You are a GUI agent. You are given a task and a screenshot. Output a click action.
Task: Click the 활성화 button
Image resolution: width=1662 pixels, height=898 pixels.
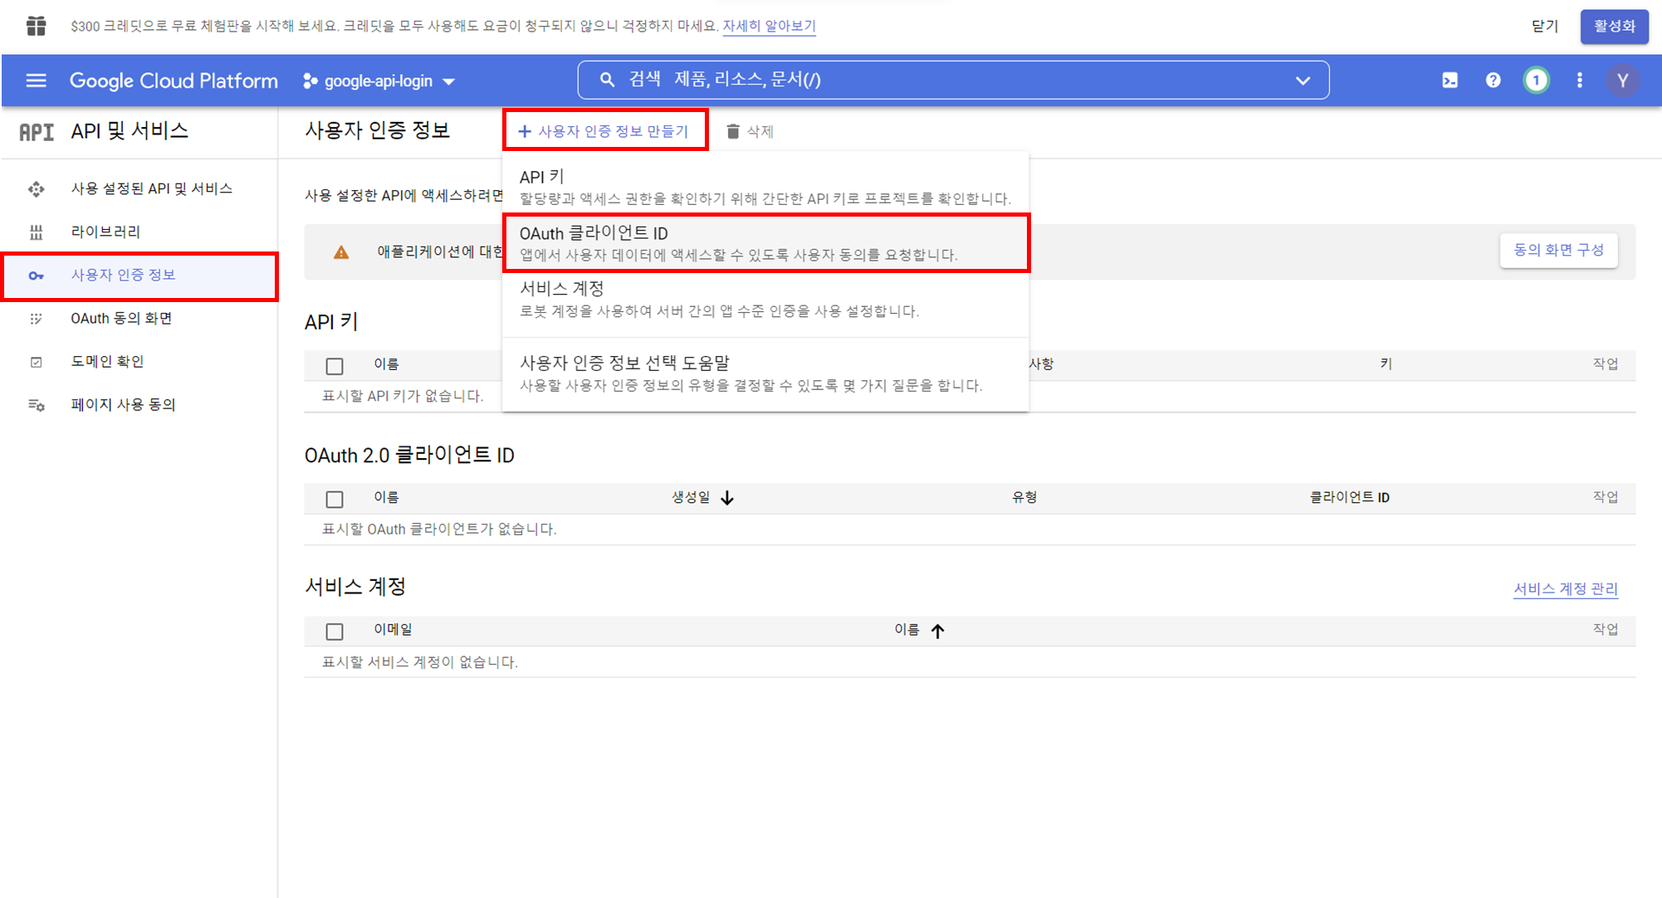click(x=1614, y=26)
